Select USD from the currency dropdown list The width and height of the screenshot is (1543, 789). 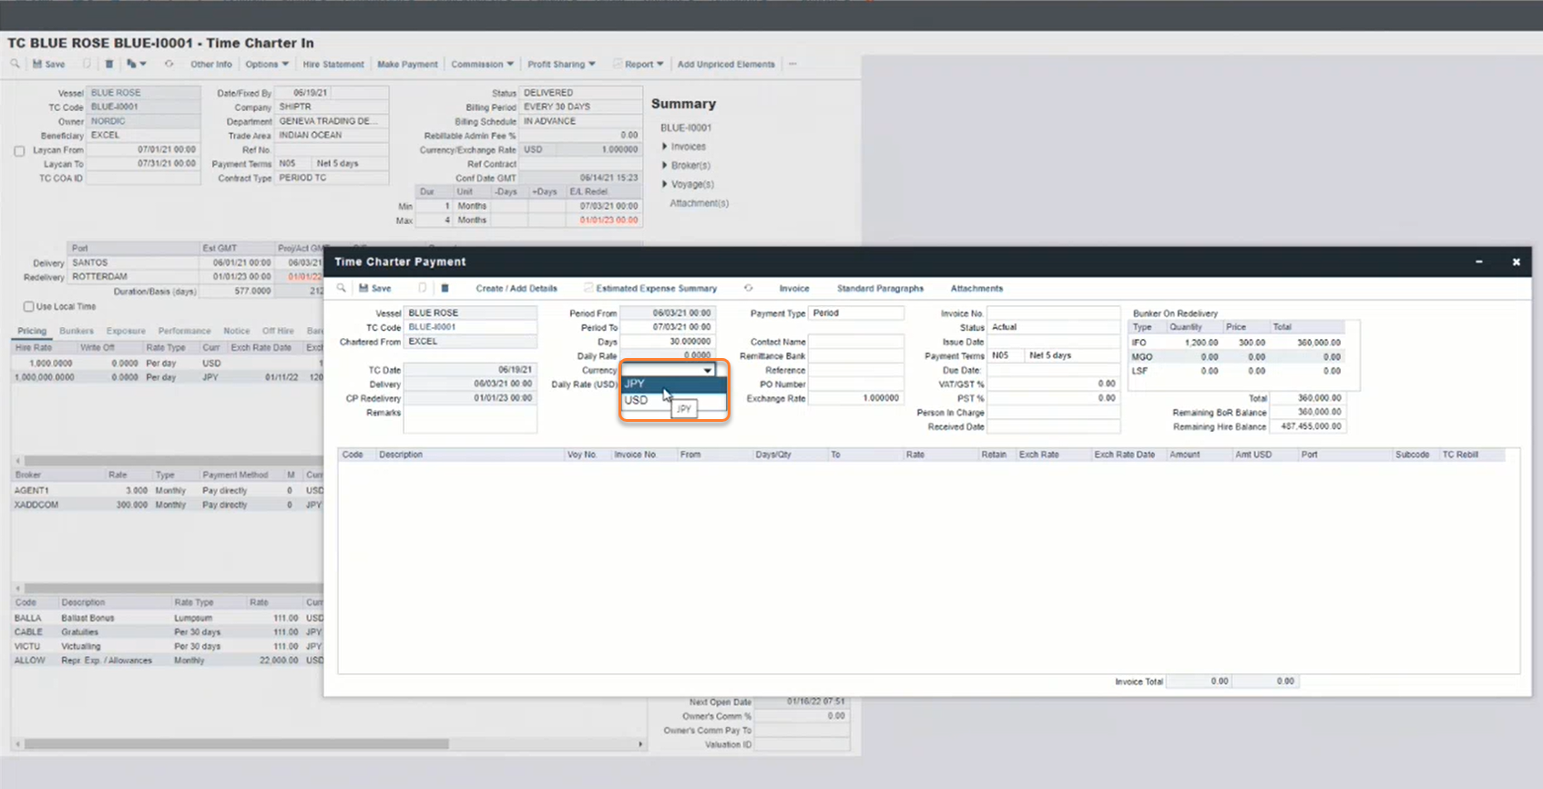tap(637, 400)
